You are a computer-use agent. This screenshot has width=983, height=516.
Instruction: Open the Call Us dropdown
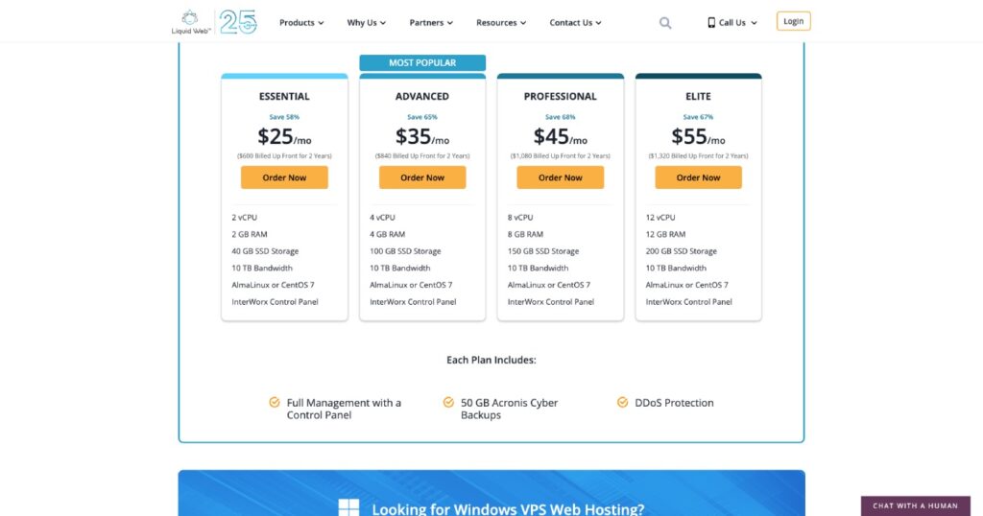pos(737,23)
